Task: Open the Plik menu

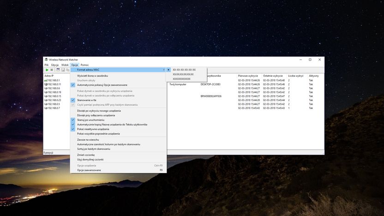Action: point(47,65)
